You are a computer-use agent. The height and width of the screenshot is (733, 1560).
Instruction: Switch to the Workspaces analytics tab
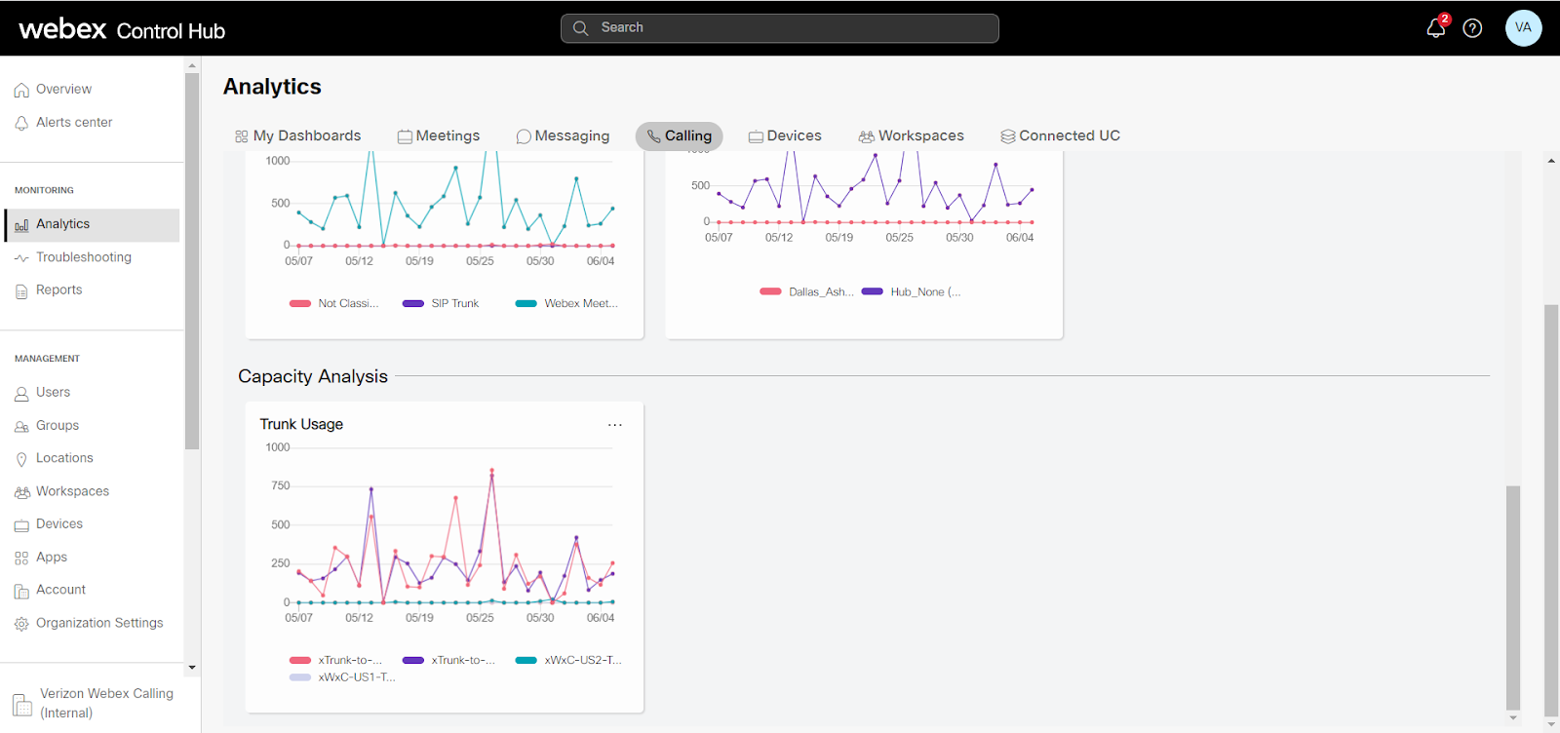pos(911,136)
